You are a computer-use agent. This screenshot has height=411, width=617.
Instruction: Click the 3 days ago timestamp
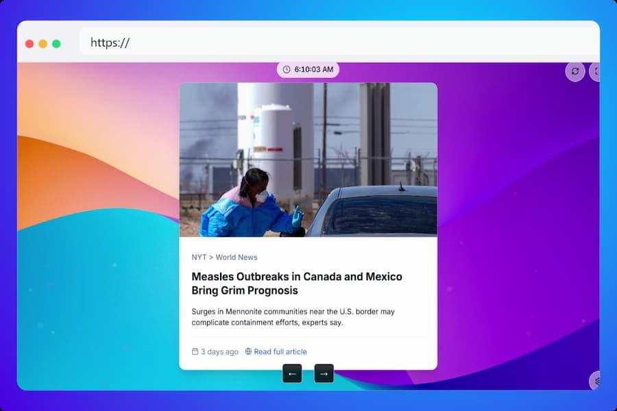219,351
